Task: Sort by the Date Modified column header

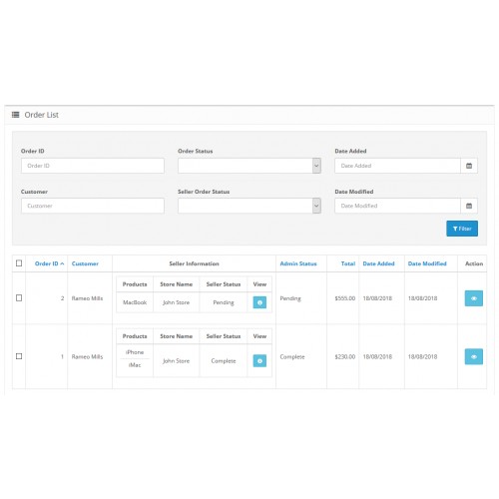Action: pos(427,263)
